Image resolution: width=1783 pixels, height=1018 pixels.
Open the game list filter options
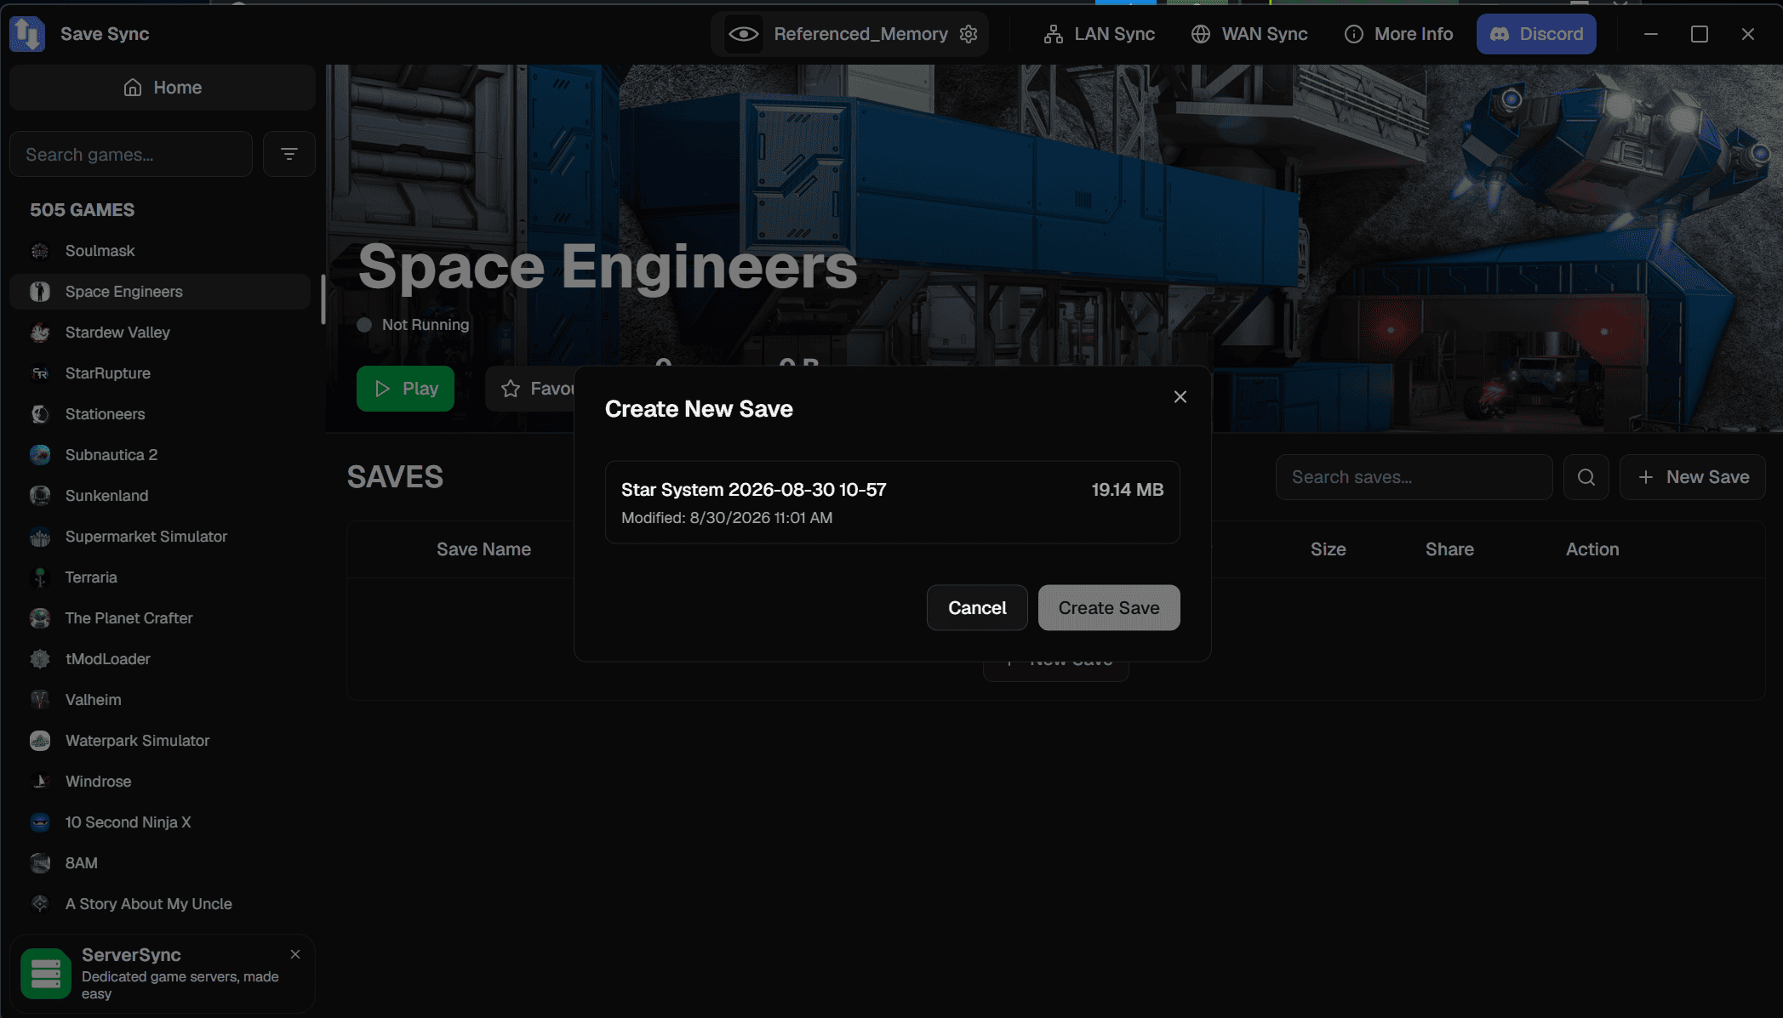click(x=289, y=155)
